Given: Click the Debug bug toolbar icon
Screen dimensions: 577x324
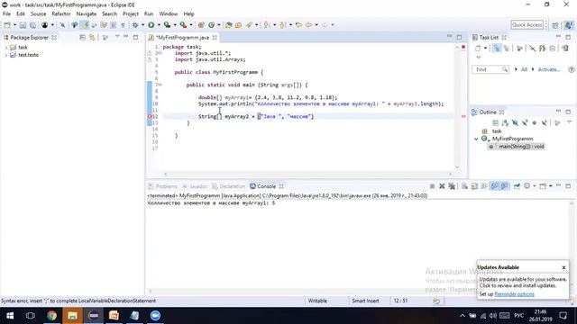Looking at the screenshot, I should (x=135, y=25).
